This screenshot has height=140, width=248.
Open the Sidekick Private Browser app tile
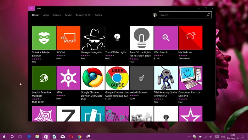44,38
